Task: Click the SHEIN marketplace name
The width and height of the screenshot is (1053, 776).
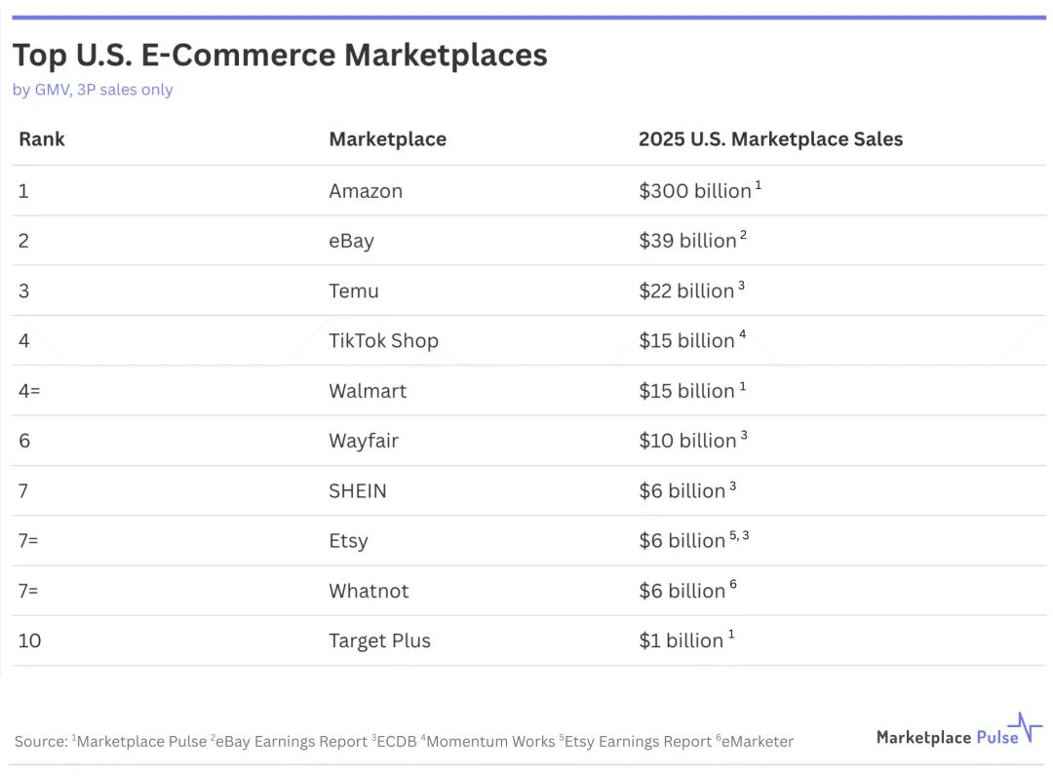Action: coord(357,490)
